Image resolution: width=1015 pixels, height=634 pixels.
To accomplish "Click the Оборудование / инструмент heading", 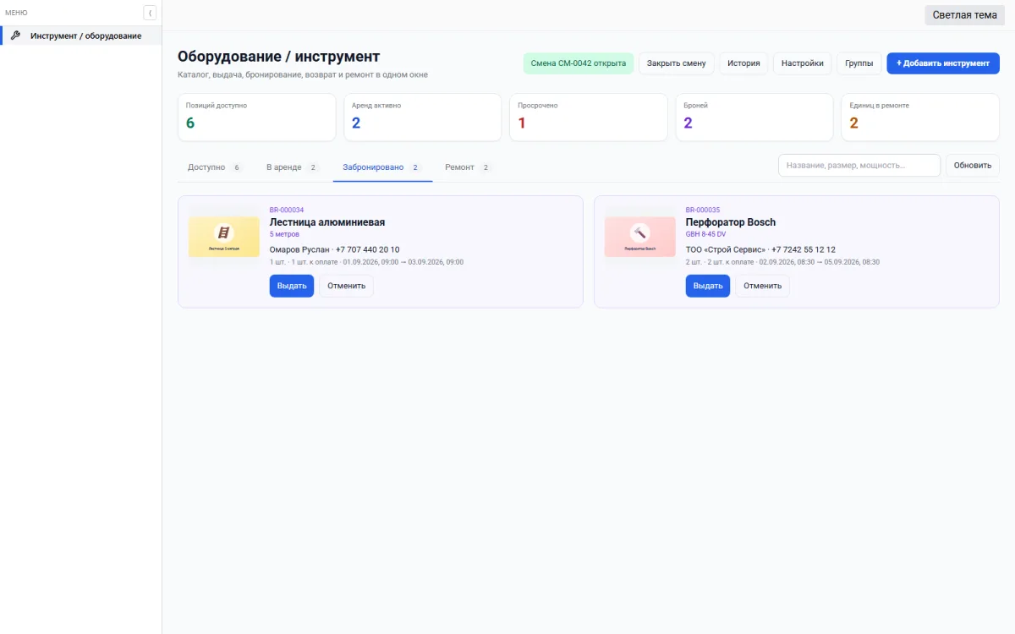I will [x=279, y=57].
